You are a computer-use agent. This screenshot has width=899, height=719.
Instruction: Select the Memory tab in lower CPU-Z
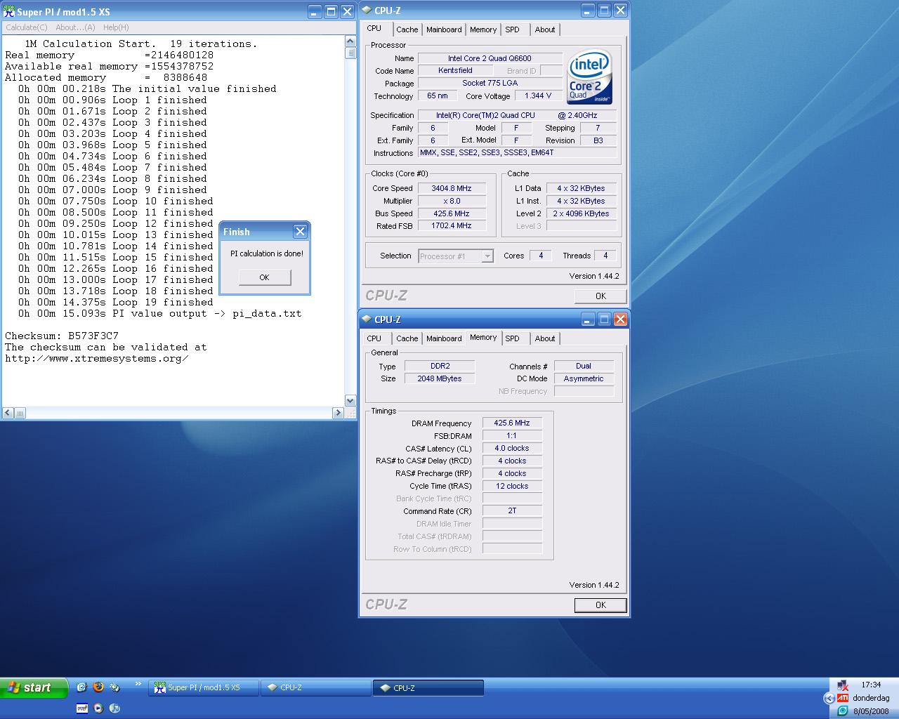click(483, 337)
